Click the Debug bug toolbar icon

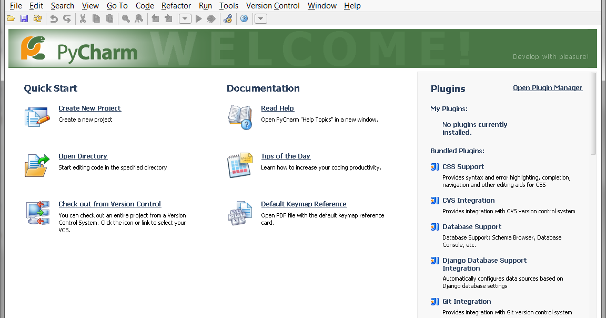(x=211, y=18)
